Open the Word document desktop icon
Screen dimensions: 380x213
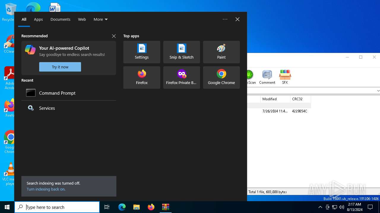(55, 7)
